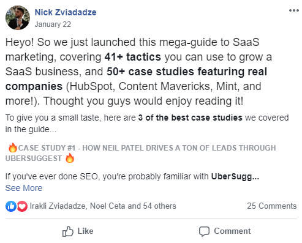Screen dimensions: 302x243
Task: Click the Like thumbs-up outline icon
Action: pyautogui.click(x=68, y=231)
